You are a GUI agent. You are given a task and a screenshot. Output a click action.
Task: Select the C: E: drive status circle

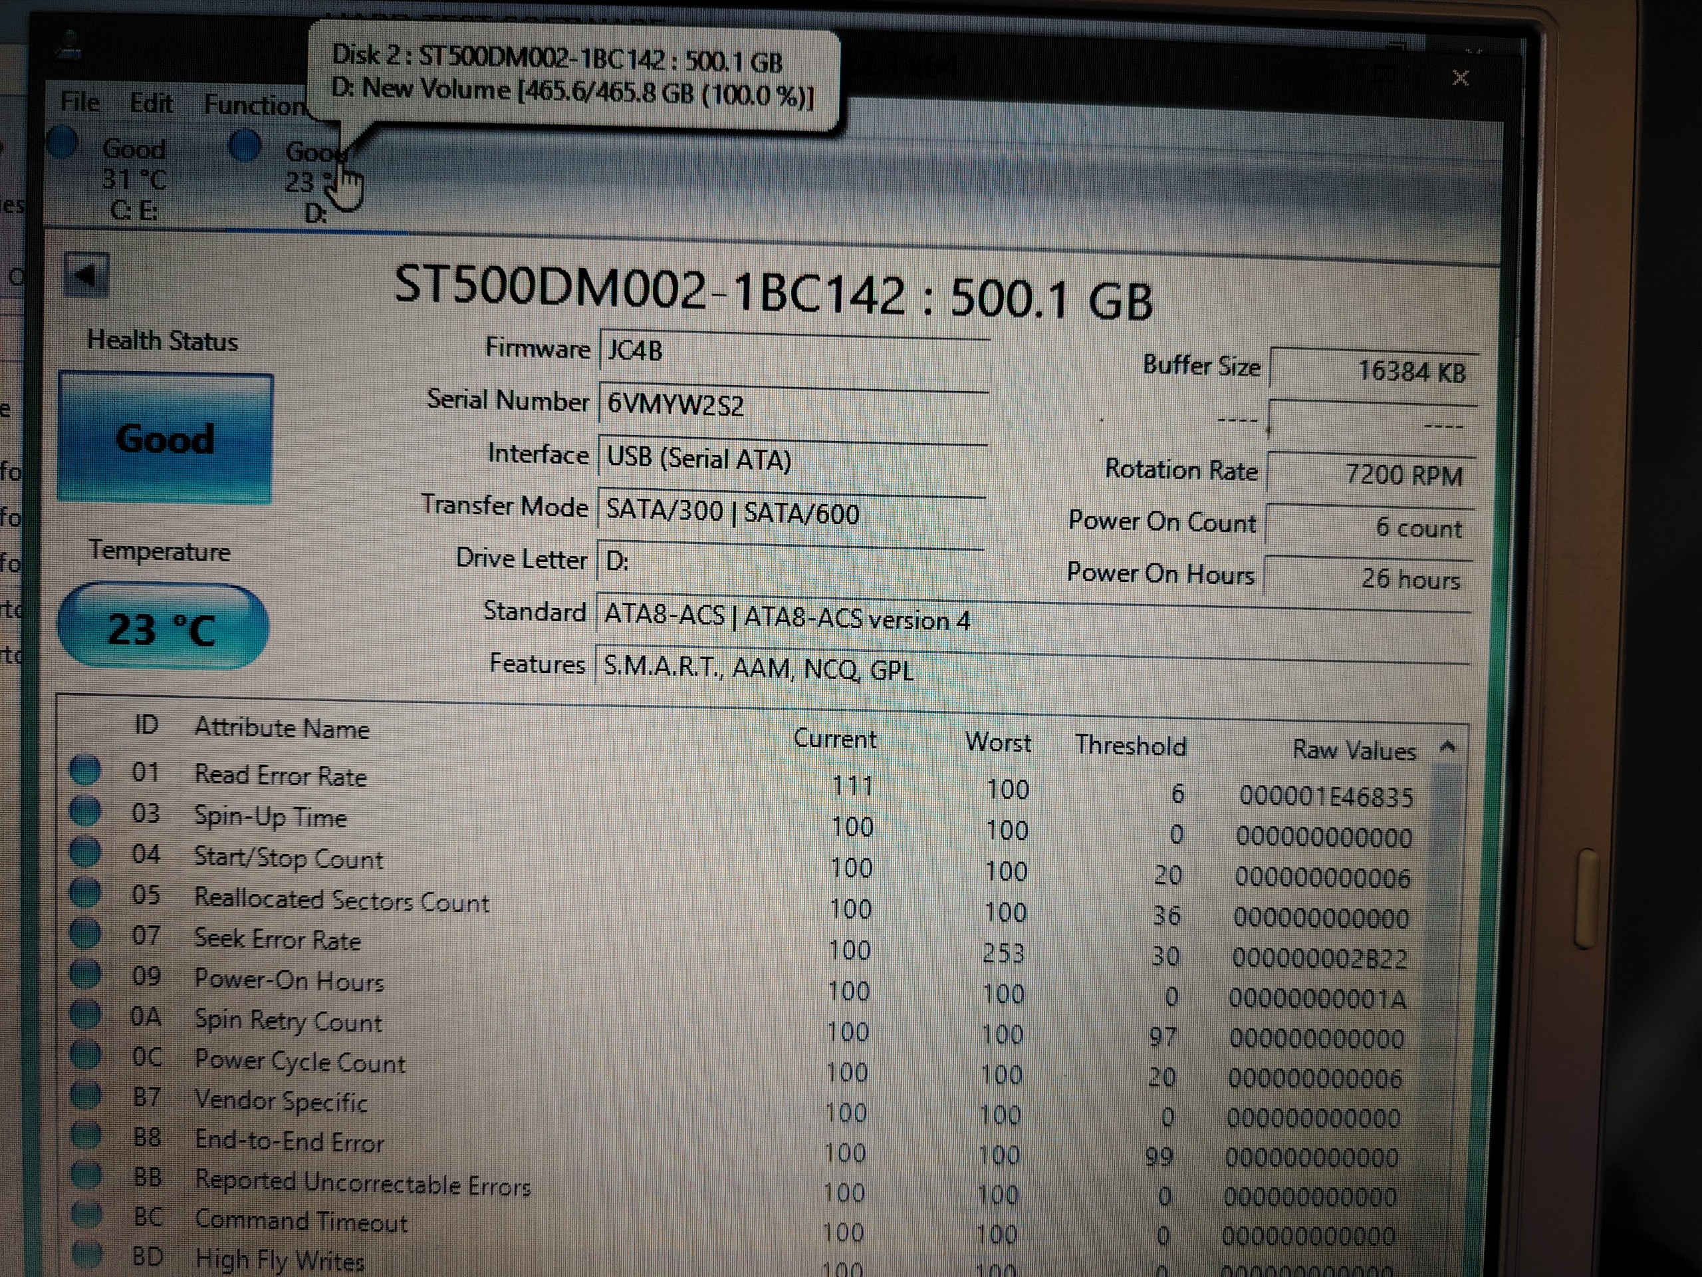click(x=63, y=142)
